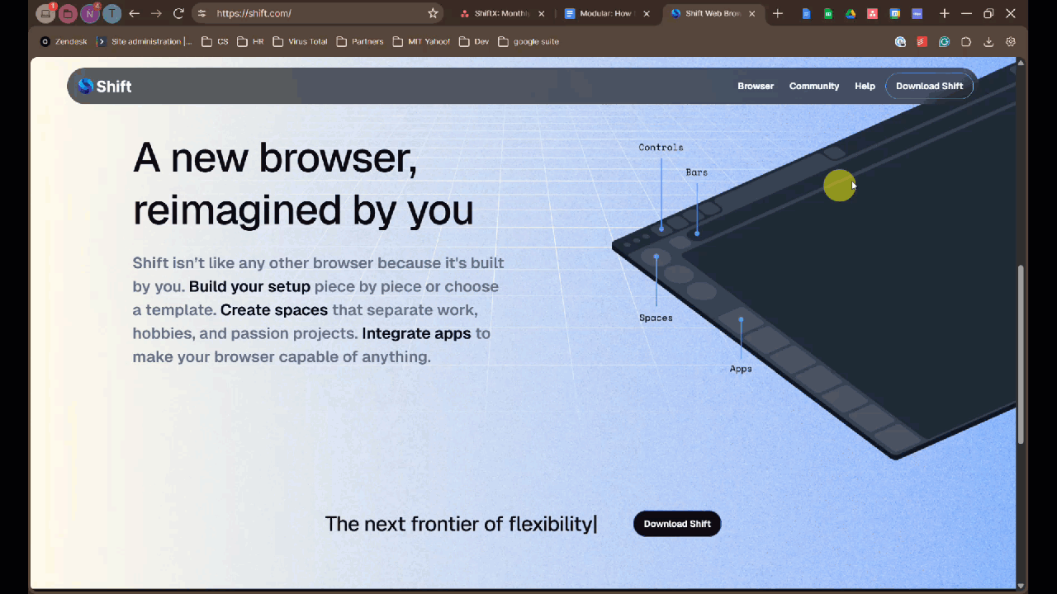The height and width of the screenshot is (594, 1057).
Task: Open the extensions puzzle icon
Action: point(966,41)
